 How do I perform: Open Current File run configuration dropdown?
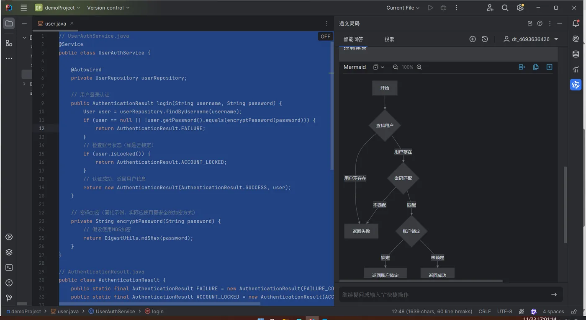pyautogui.click(x=403, y=8)
